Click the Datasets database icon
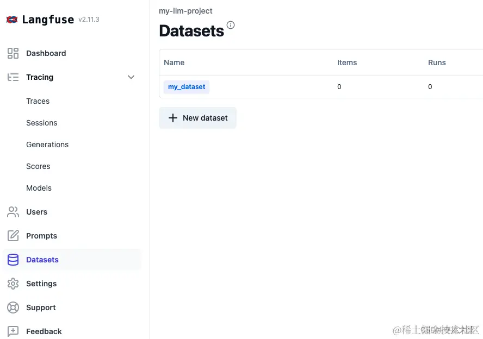This screenshot has height=339, width=483. [x=13, y=260]
